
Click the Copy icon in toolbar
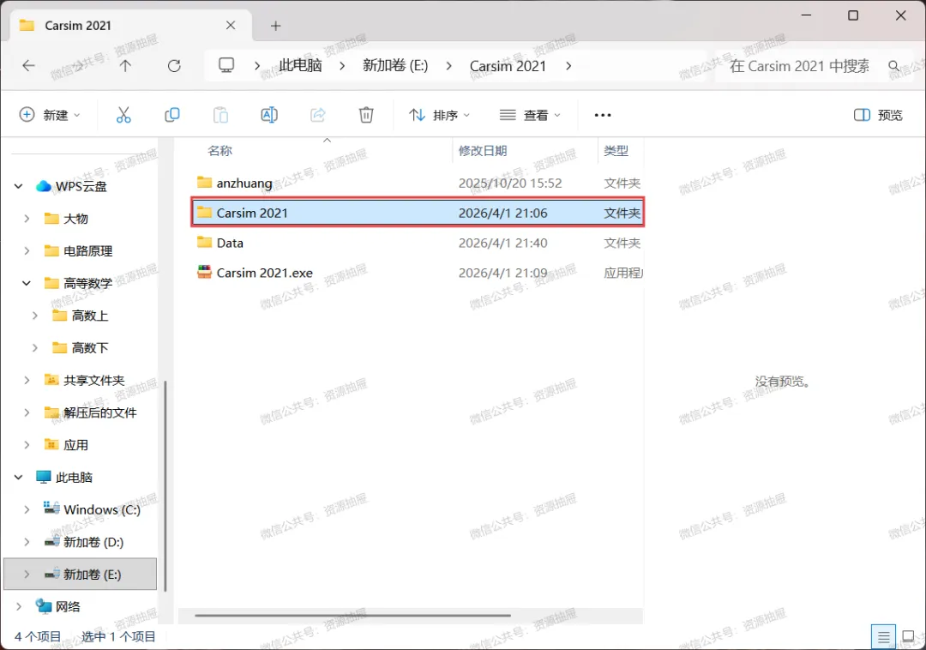point(171,115)
